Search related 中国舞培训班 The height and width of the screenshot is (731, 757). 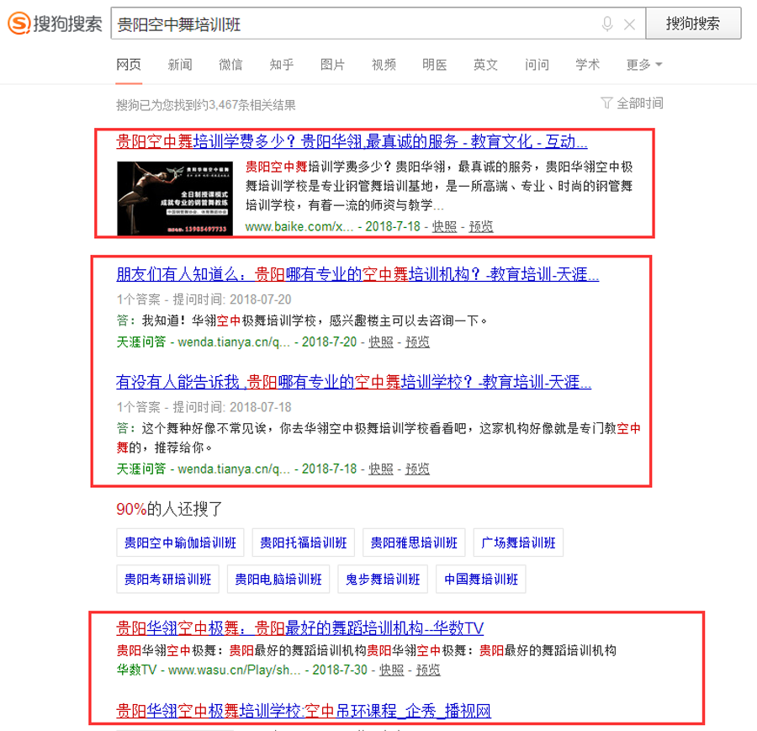coord(481,579)
